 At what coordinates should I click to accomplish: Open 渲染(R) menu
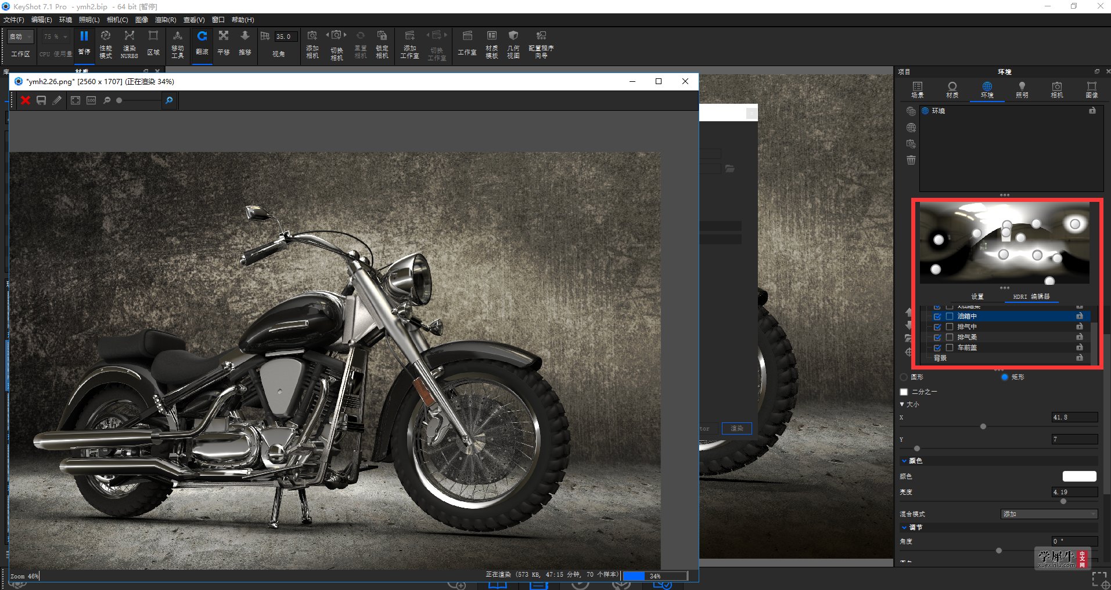166,20
